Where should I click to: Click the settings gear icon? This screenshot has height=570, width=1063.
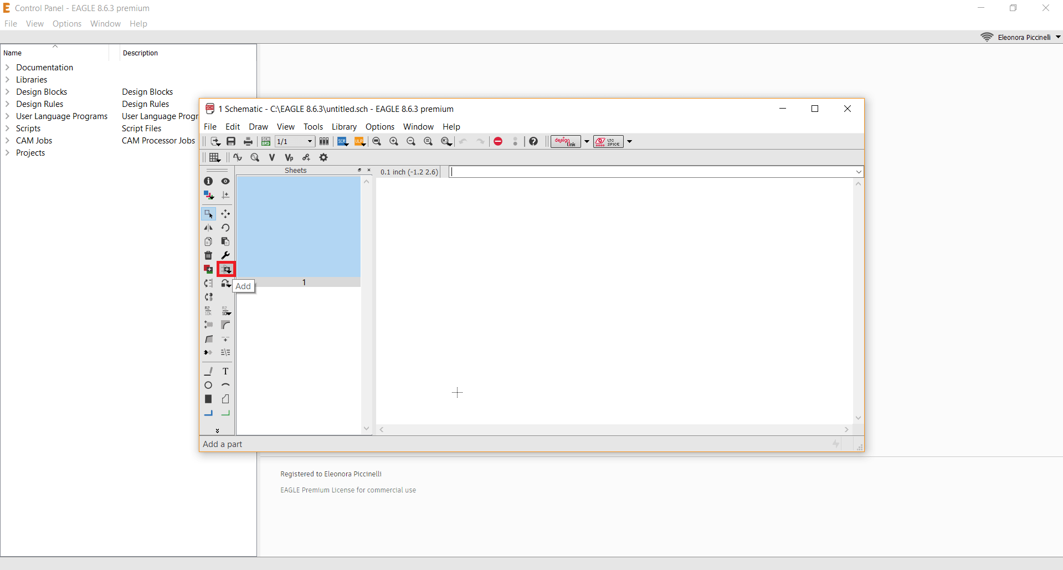point(323,157)
